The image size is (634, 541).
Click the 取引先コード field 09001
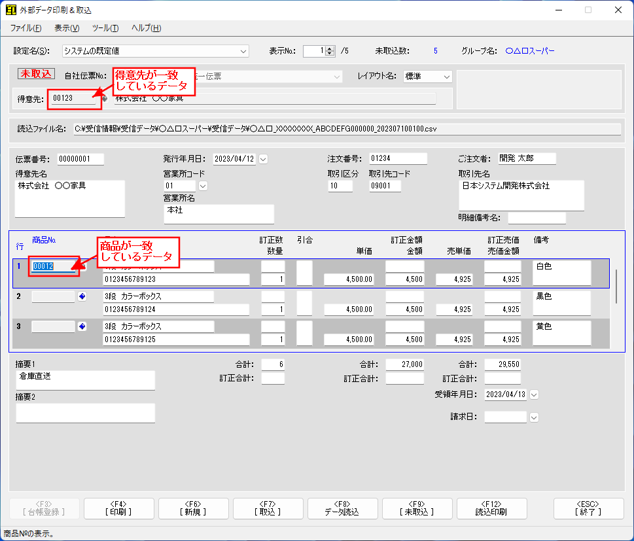pos(385,186)
